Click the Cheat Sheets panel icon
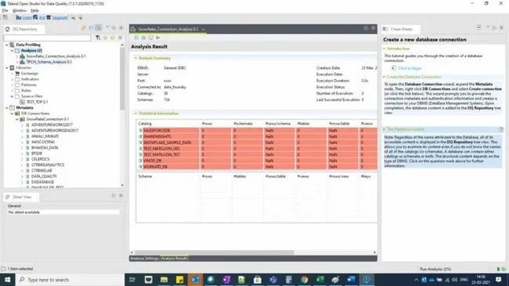The width and height of the screenshot is (509, 286). click(385, 29)
